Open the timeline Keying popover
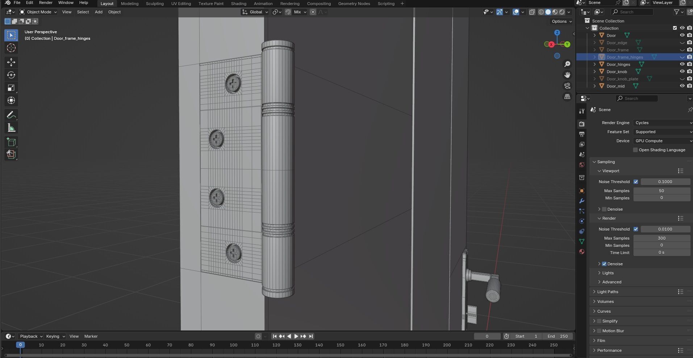 click(55, 336)
